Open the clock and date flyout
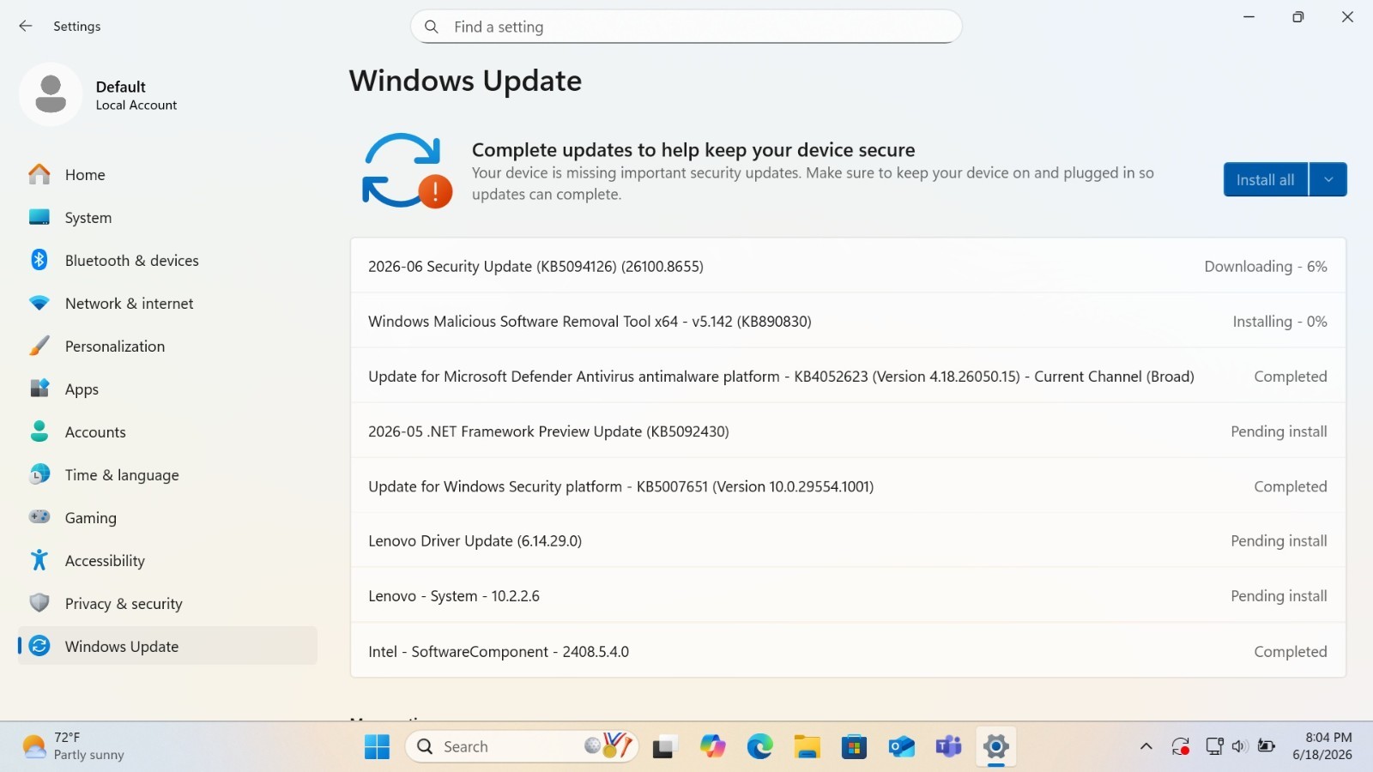1373x772 pixels. point(1322,746)
